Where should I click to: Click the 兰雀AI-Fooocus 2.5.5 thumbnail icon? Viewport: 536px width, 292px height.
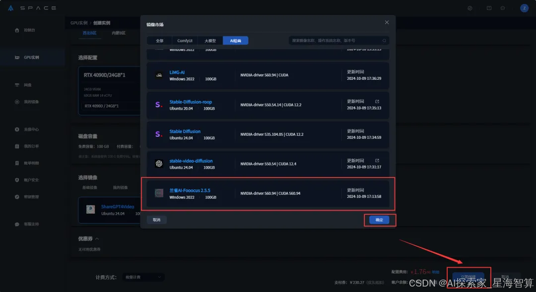[x=159, y=193]
